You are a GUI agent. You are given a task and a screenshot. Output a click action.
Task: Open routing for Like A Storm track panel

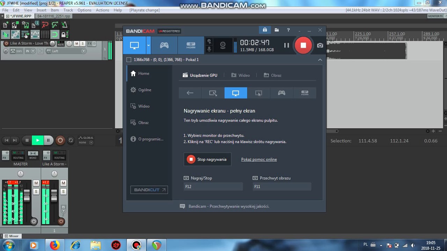tap(61, 44)
